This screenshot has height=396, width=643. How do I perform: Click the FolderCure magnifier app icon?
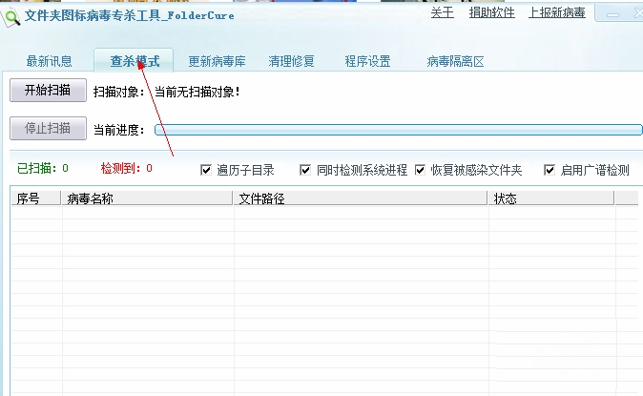coord(11,16)
